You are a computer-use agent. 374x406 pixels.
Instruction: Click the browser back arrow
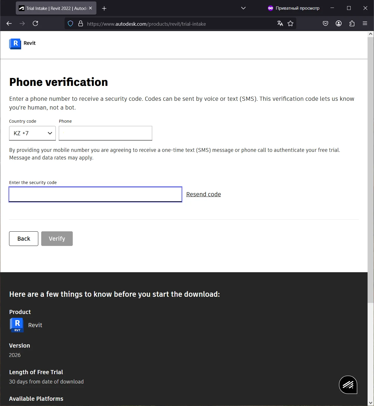[9, 24]
